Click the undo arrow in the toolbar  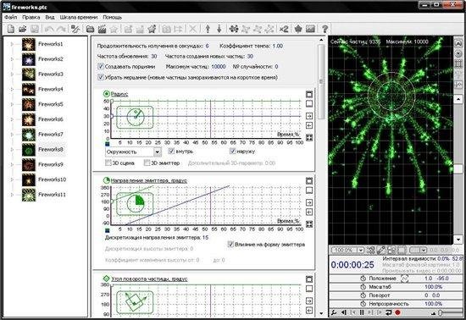tap(49, 29)
